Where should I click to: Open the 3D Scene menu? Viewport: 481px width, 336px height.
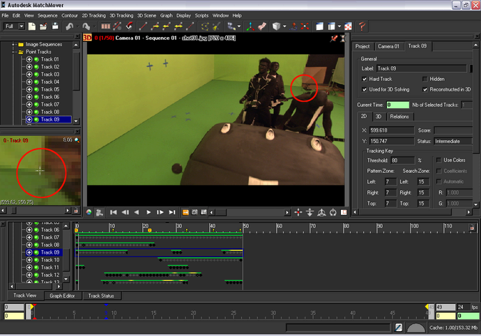click(x=146, y=15)
